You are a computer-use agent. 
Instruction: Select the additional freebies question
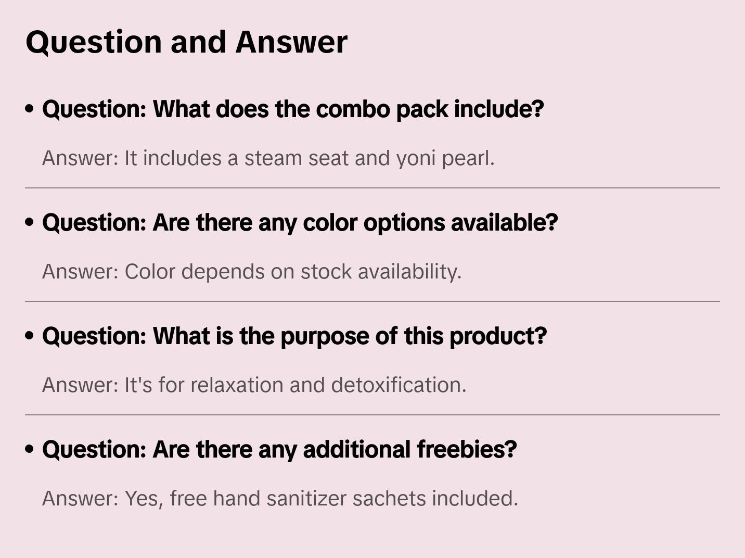[279, 450]
